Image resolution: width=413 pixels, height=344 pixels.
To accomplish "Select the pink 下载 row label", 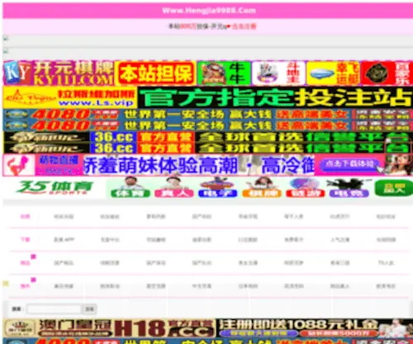I will tap(25, 239).
